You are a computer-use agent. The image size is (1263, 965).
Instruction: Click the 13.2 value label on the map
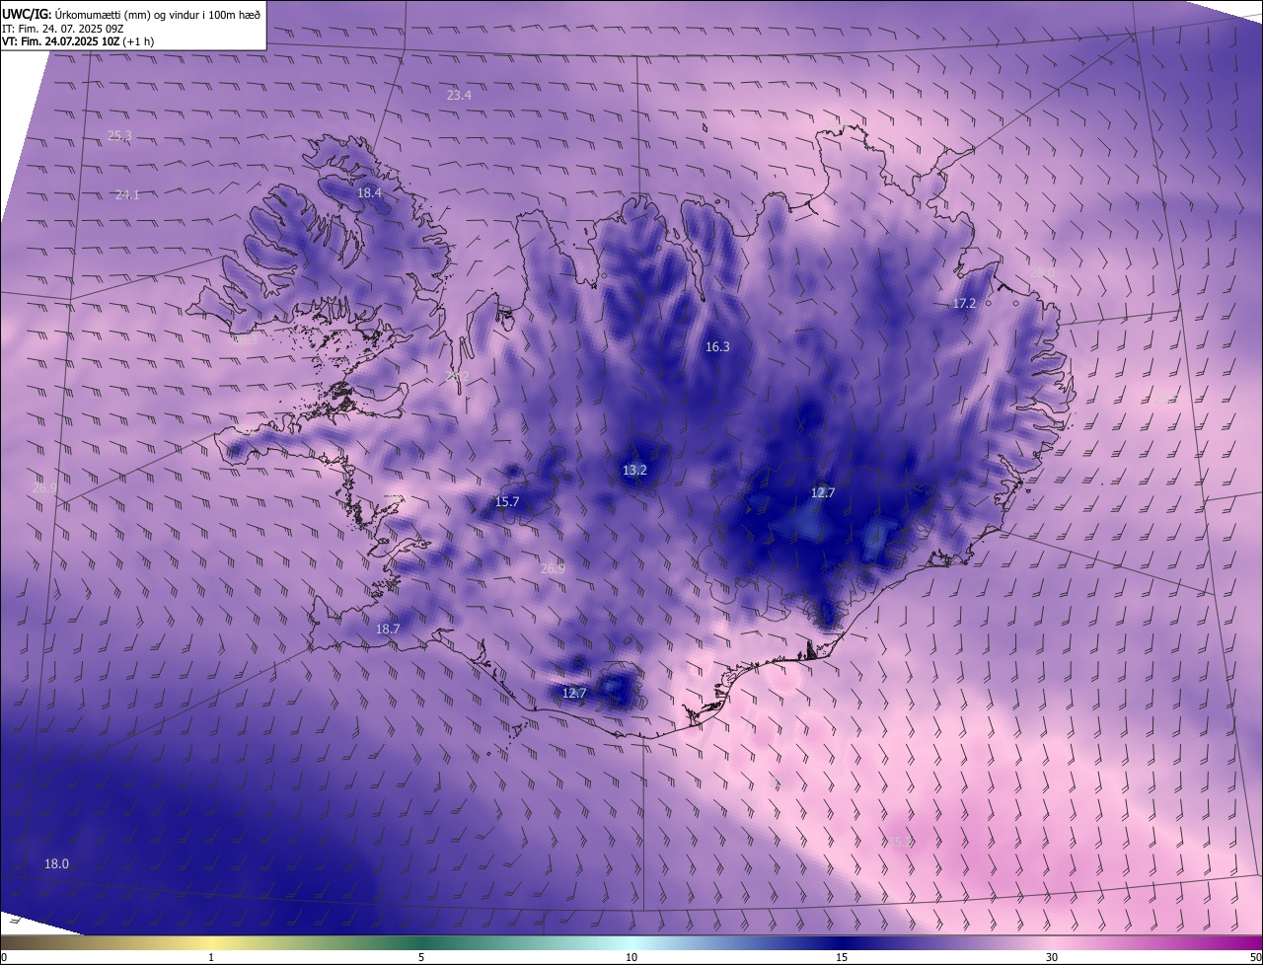click(x=634, y=471)
